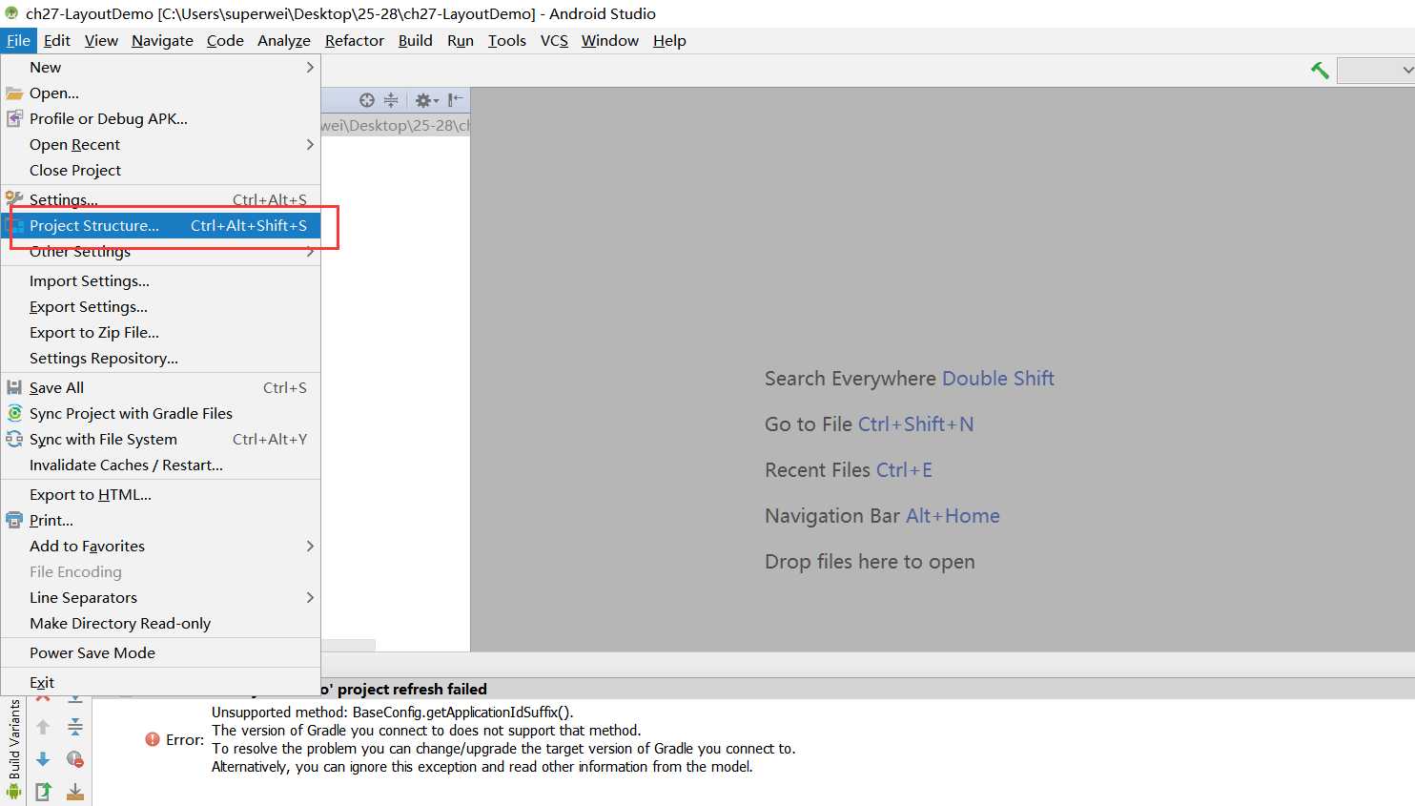The height and width of the screenshot is (806, 1415).
Task: Open the Navigate menu
Action: point(162,40)
